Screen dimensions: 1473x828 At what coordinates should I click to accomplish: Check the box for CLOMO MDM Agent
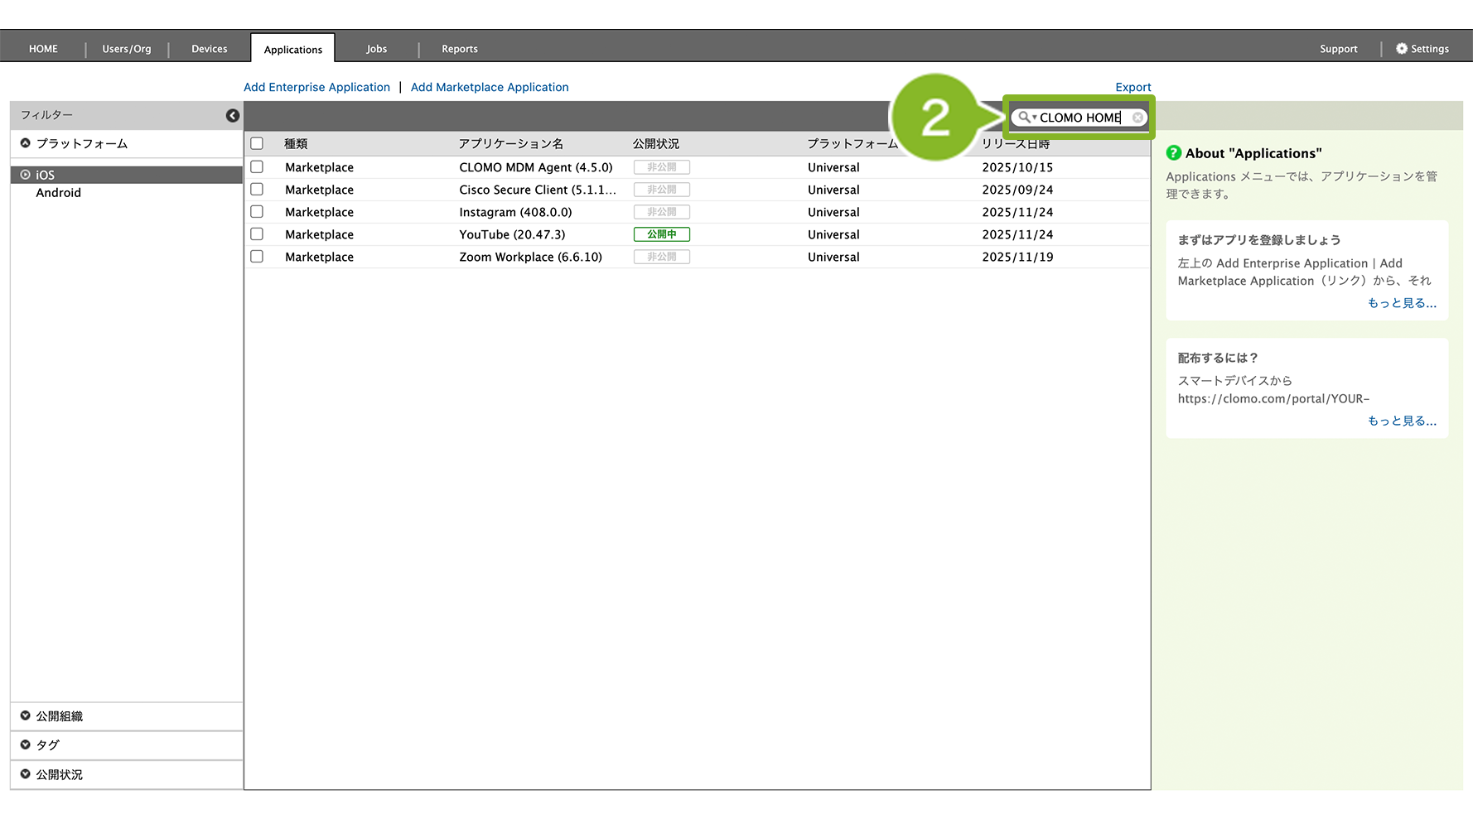tap(257, 167)
